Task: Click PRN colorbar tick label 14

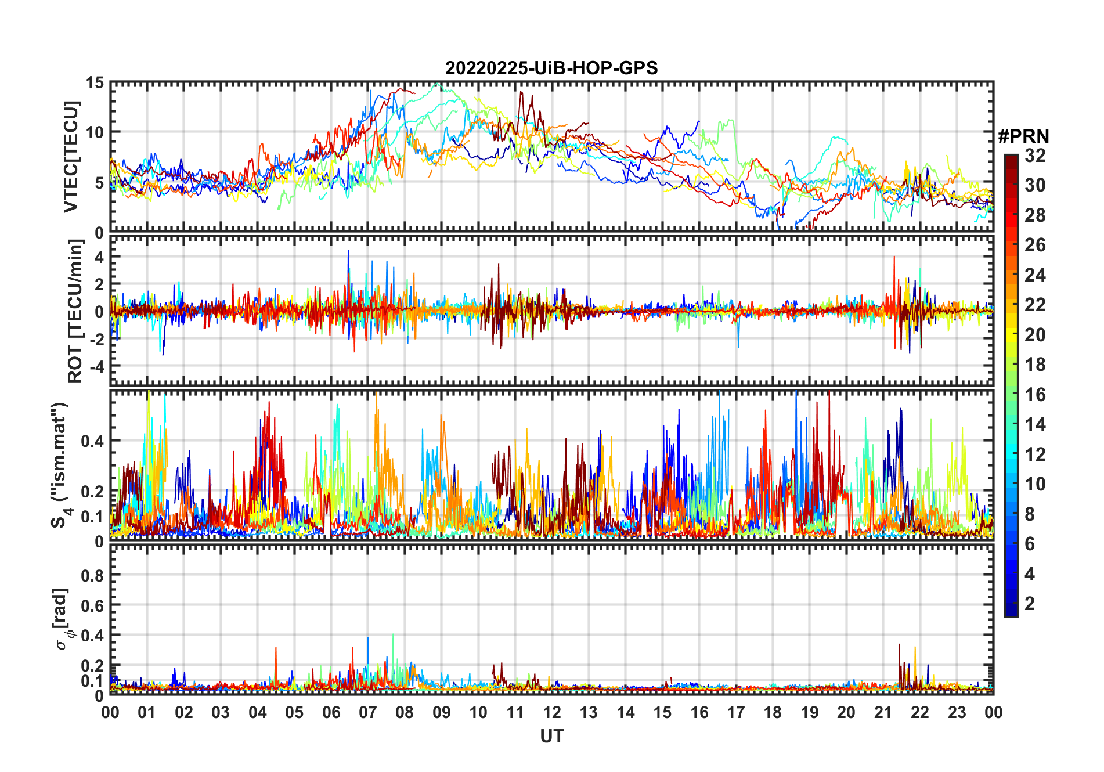Action: [1035, 424]
